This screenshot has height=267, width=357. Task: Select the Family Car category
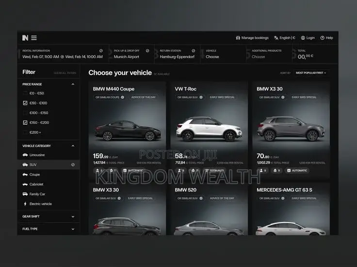pyautogui.click(x=49, y=194)
